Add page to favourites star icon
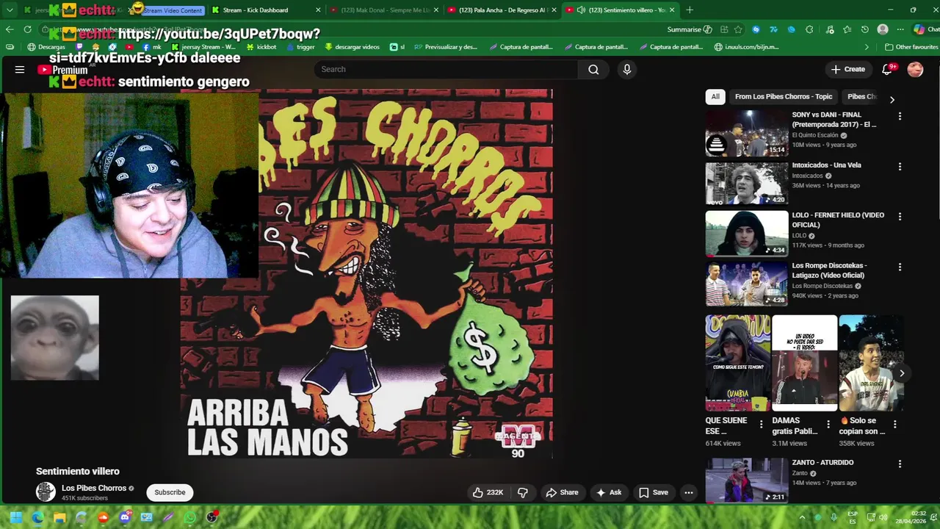The width and height of the screenshot is (940, 529). (x=738, y=29)
